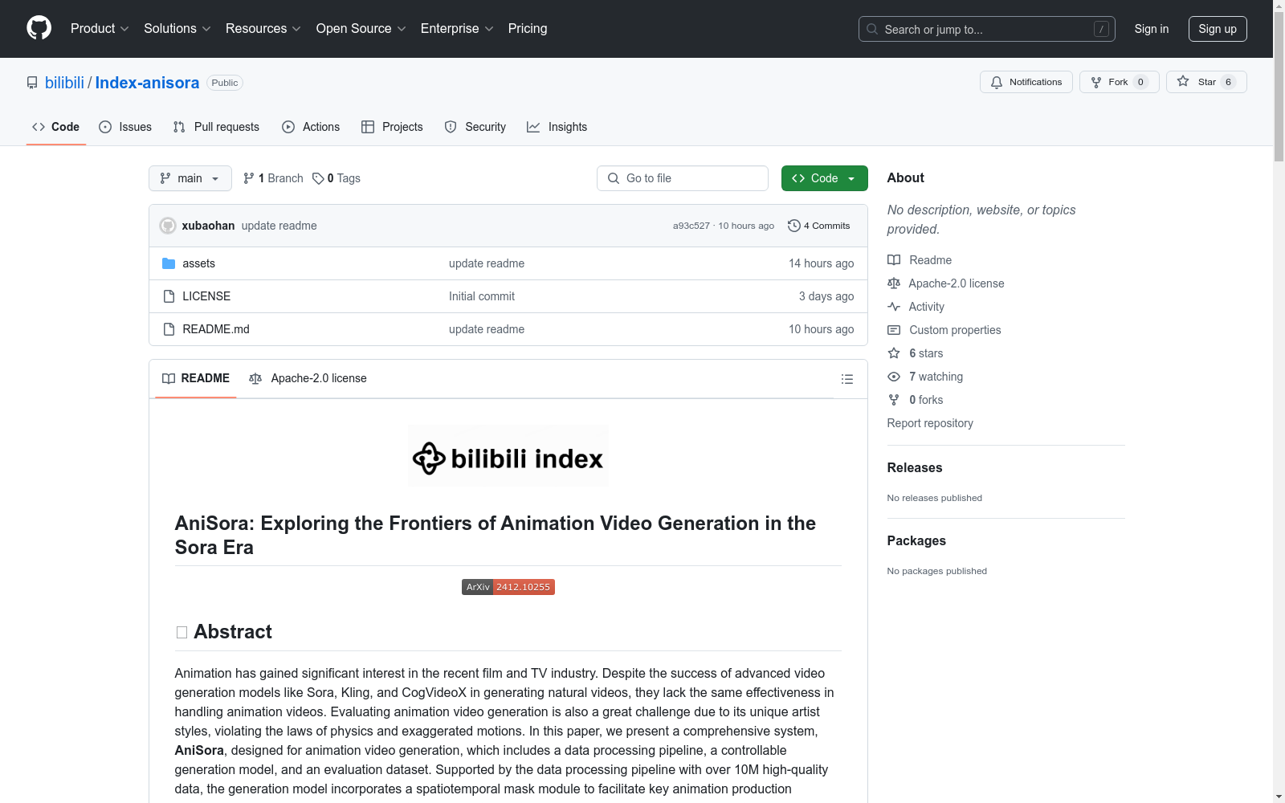Select the README tab in file viewer

click(196, 378)
